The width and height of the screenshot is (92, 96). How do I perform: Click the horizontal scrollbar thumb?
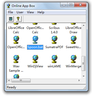pos(21,80)
